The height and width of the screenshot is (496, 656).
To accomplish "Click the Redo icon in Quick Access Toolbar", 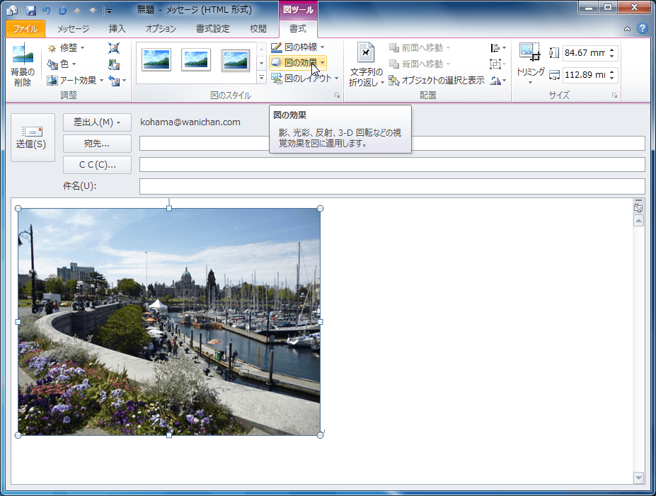I will [x=62, y=10].
